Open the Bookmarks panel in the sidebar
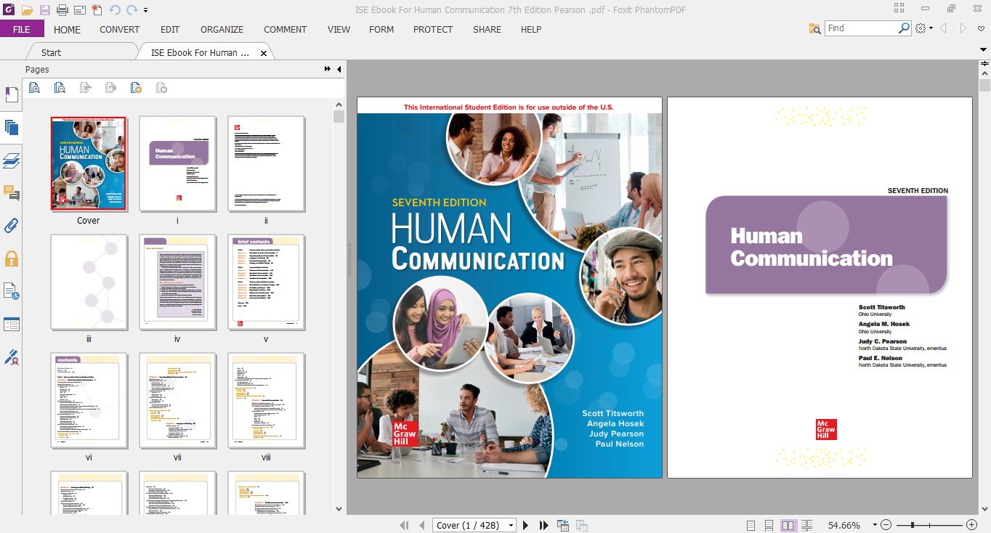This screenshot has height=533, width=991. [x=12, y=94]
